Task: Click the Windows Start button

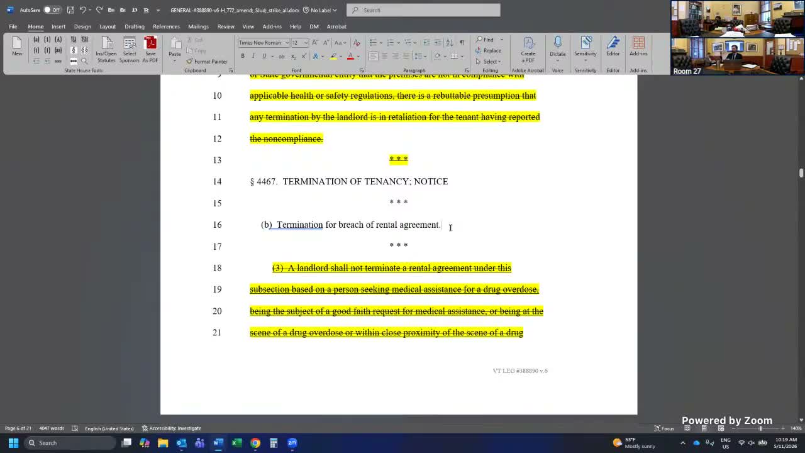Action: click(13, 443)
